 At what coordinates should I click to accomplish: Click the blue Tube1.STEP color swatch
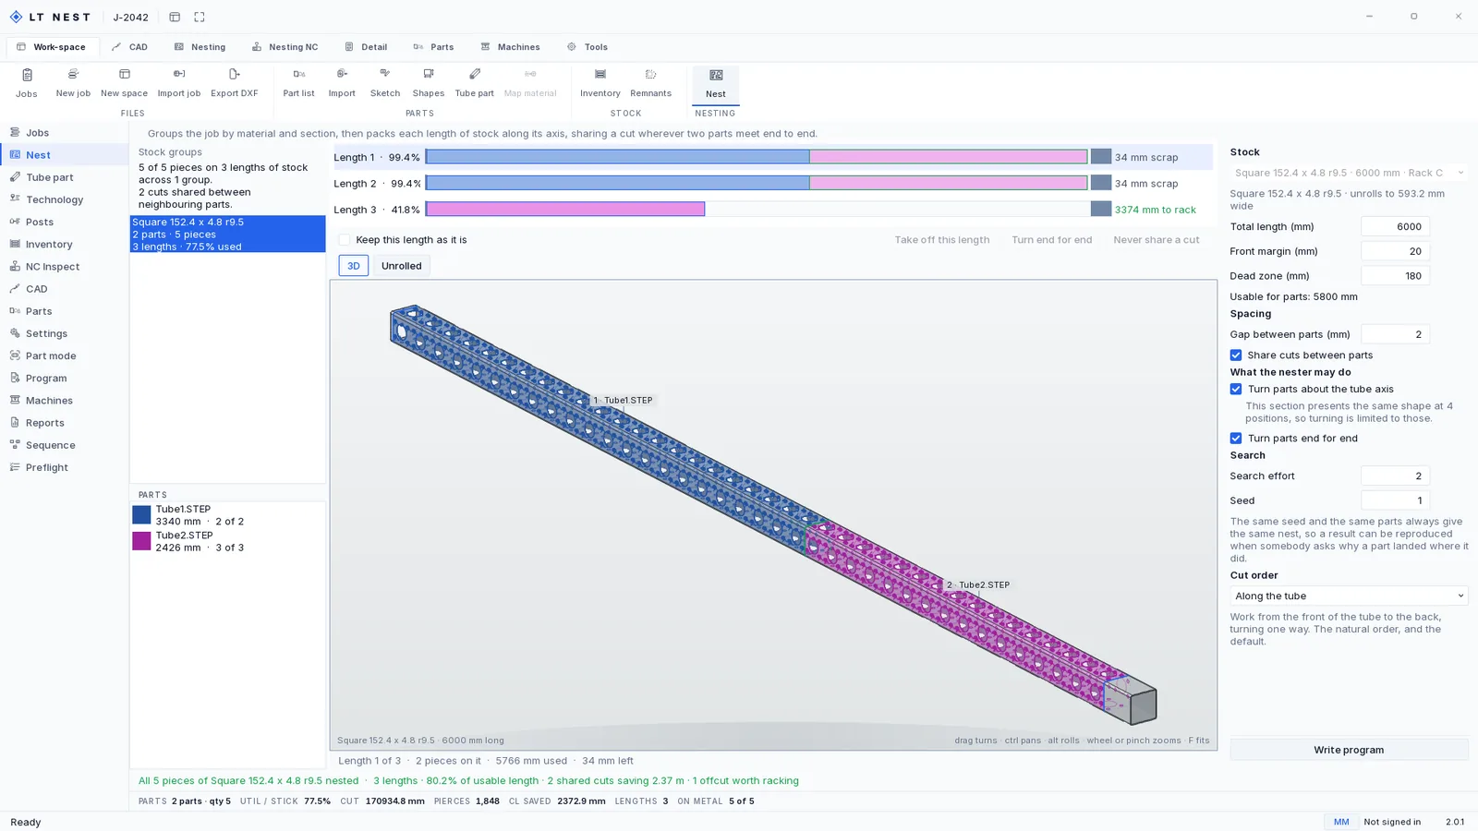point(141,515)
